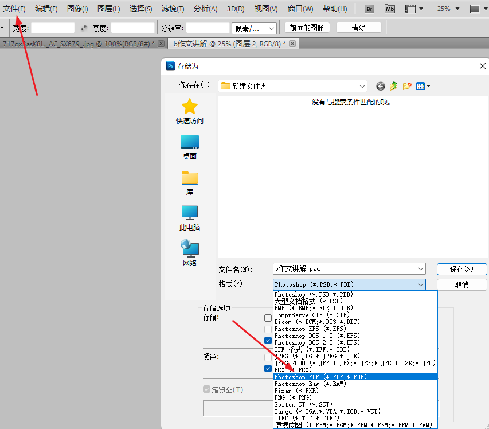Screen dimensions: 489x429
Task: Open the 25% zoom dropdown
Action: point(447,9)
